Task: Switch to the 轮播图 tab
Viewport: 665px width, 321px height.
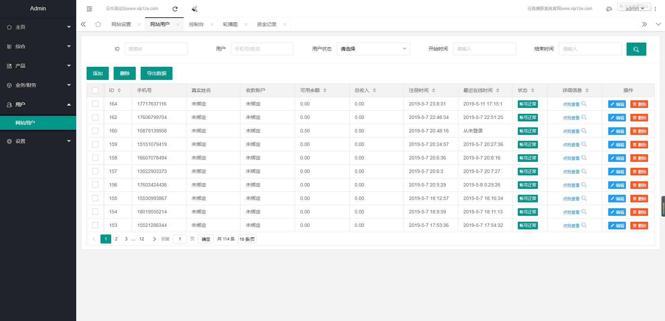Action: click(x=230, y=24)
